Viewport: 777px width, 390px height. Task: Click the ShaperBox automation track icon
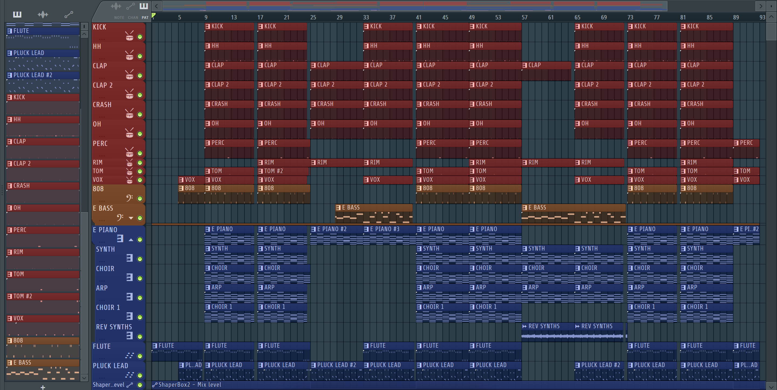(130, 385)
